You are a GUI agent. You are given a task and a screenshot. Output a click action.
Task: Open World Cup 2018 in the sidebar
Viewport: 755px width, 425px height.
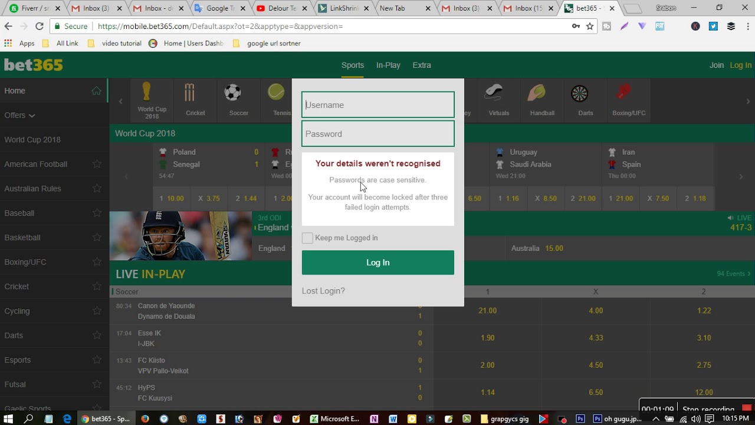point(32,140)
